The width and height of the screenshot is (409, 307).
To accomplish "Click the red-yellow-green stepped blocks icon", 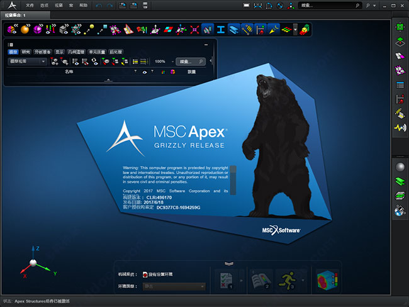I will [304, 30].
